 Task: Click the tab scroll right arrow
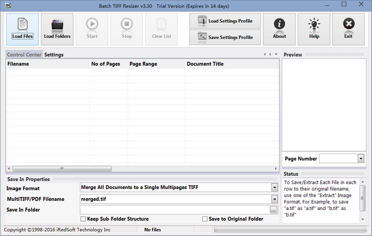point(270,55)
